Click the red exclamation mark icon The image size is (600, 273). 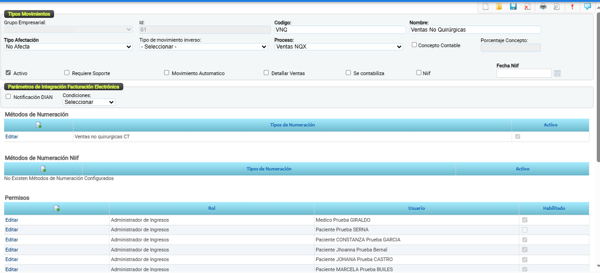pos(572,6)
